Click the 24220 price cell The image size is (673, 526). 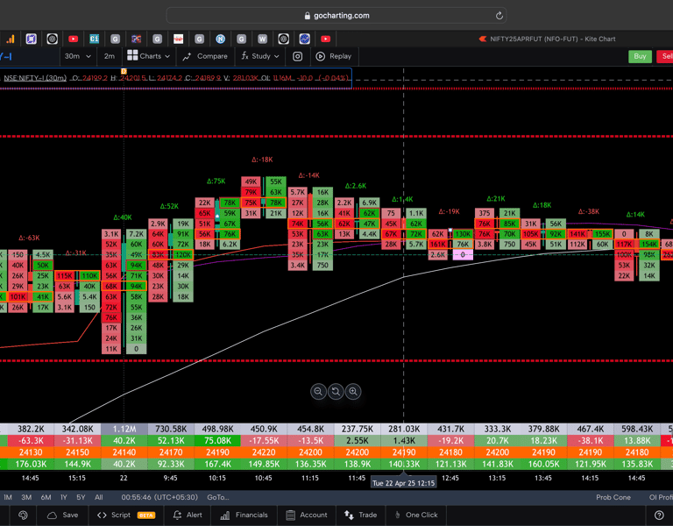point(264,452)
